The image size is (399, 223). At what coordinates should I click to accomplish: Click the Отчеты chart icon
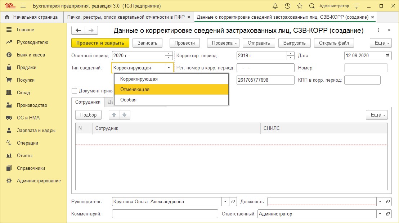9,155
